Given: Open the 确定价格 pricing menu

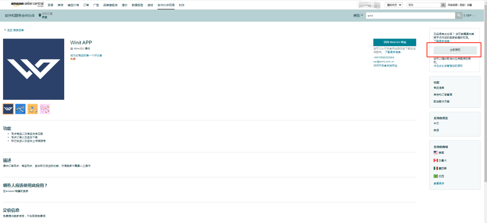Looking at the screenshot, I should [x=73, y=5].
